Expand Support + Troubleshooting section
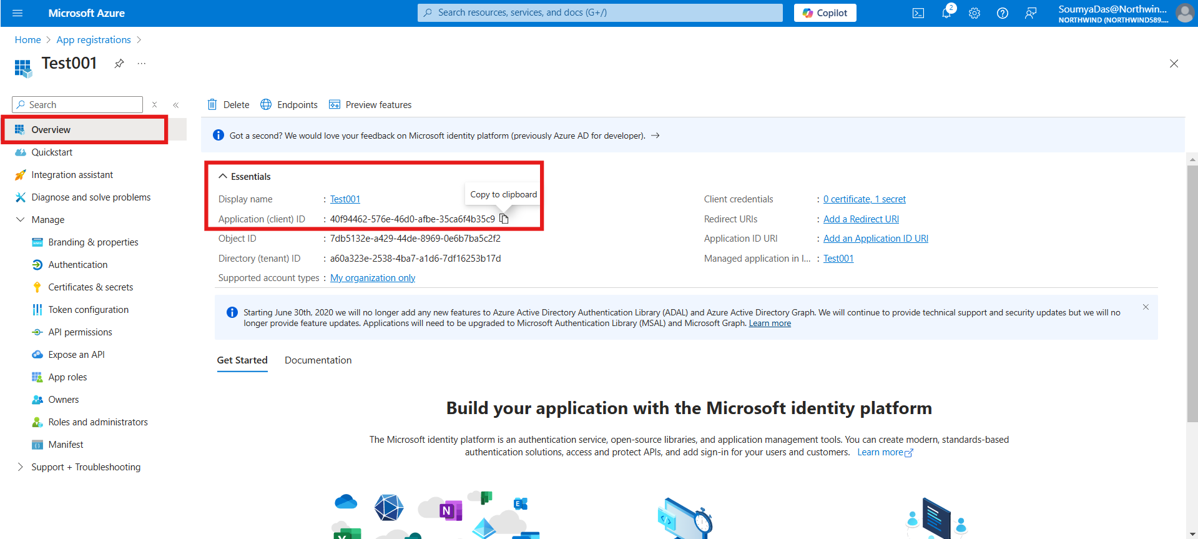The height and width of the screenshot is (539, 1198). (x=21, y=467)
